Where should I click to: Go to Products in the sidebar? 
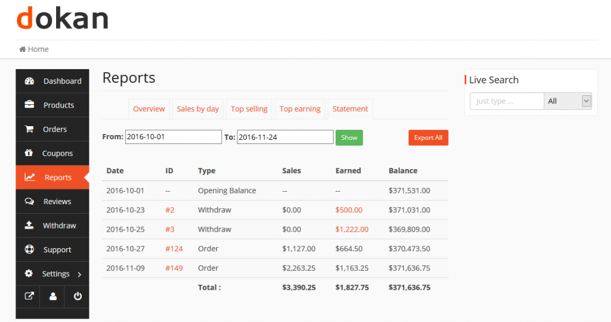click(53, 105)
